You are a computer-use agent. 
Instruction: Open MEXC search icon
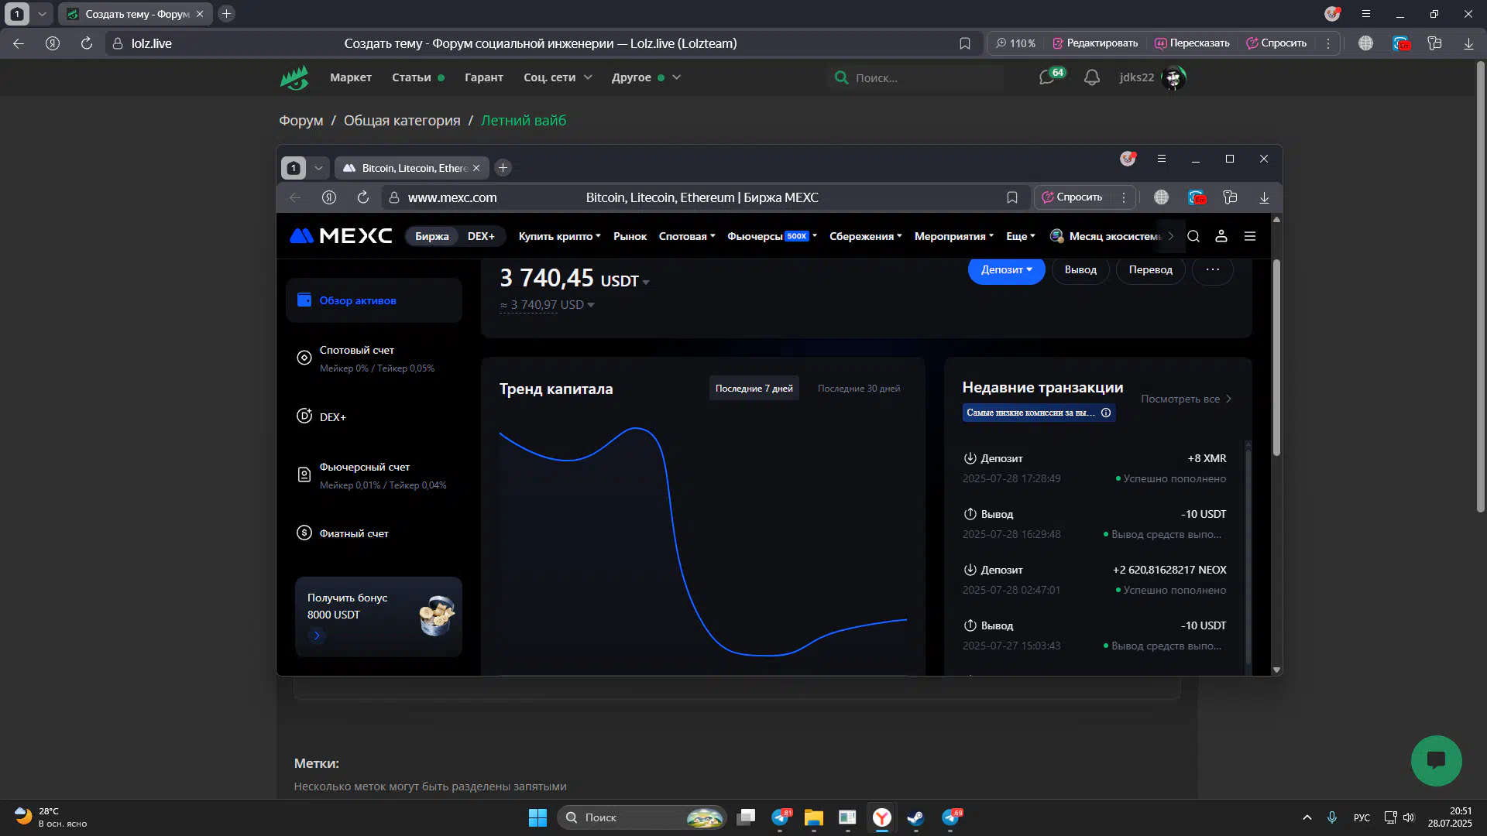pyautogui.click(x=1193, y=236)
